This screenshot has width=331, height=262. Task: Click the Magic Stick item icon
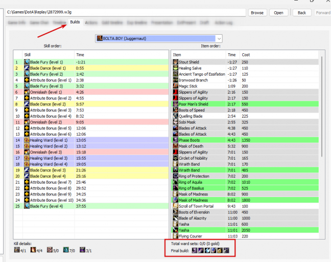point(175,86)
